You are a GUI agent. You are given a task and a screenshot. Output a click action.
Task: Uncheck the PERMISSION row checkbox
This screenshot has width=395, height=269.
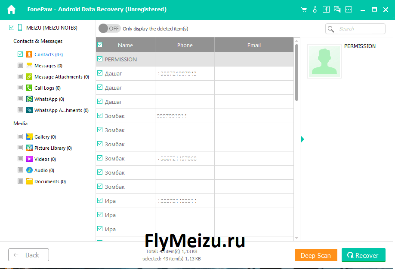coord(100,59)
